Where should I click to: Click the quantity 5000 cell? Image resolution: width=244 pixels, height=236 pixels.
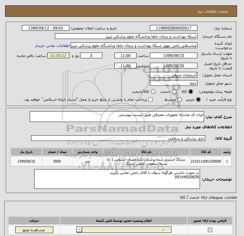pos(57,161)
